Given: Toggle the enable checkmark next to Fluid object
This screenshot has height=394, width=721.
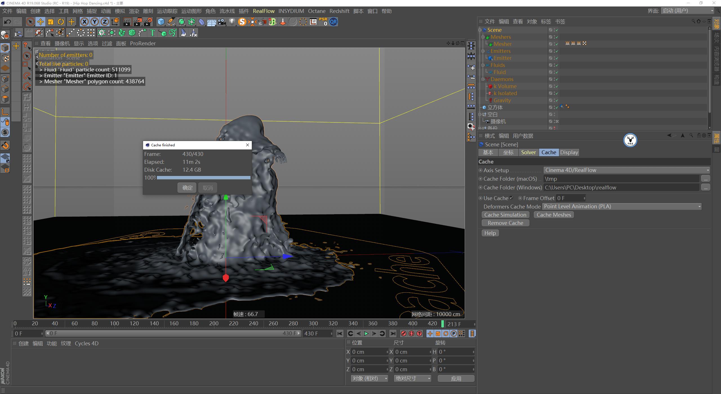Looking at the screenshot, I should (x=557, y=72).
